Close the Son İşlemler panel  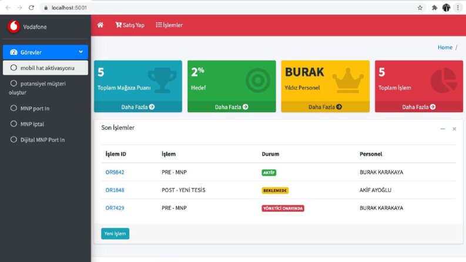pos(454,129)
